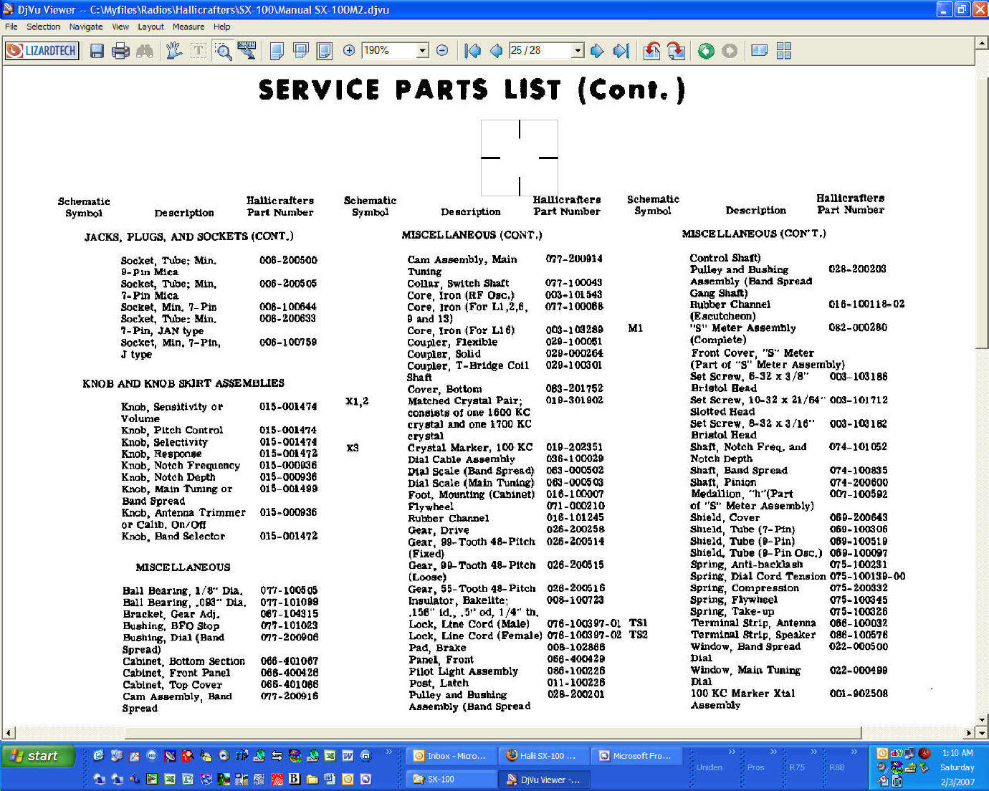
Task: Select the Text selection tool
Action: [x=199, y=51]
